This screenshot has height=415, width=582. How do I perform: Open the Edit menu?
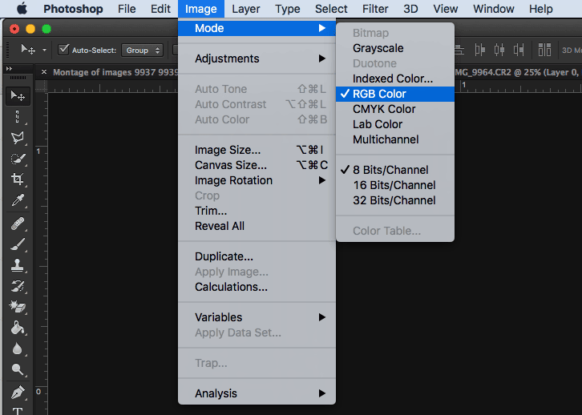(x=160, y=9)
